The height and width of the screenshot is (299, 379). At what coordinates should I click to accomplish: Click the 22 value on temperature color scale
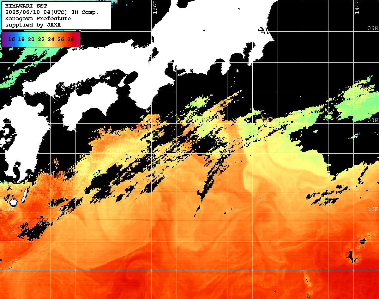(41, 39)
